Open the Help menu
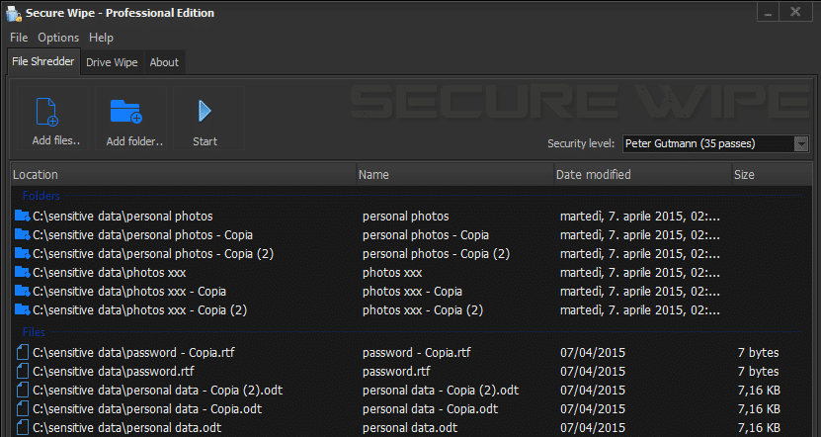The image size is (821, 437). [x=101, y=38]
